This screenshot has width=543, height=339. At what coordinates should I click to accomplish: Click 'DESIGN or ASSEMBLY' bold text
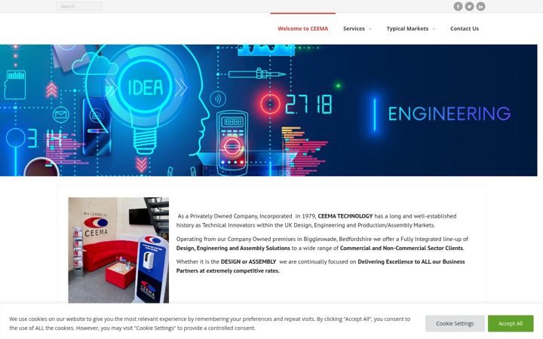tap(248, 262)
